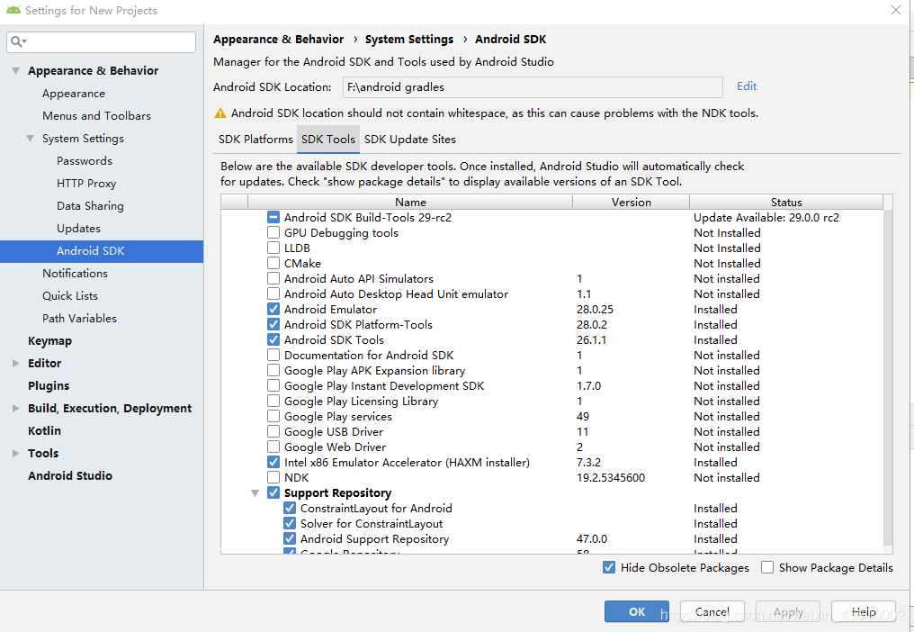This screenshot has width=914, height=632.
Task: Expand the Editor settings group
Action: point(15,363)
